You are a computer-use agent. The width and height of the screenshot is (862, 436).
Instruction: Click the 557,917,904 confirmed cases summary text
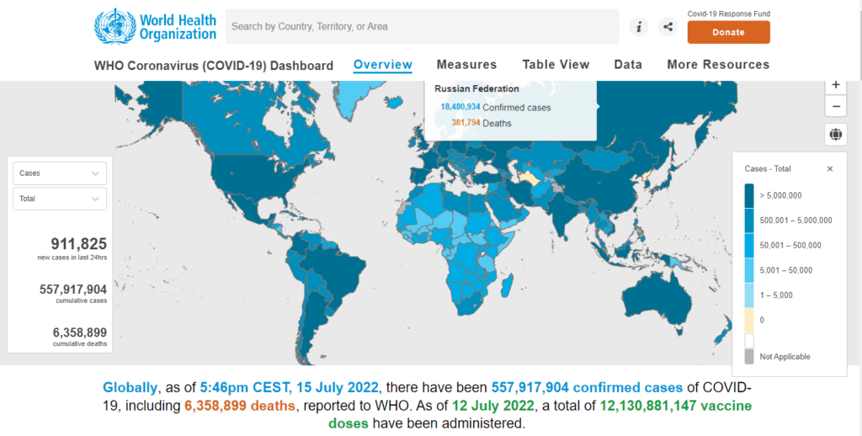(587, 388)
